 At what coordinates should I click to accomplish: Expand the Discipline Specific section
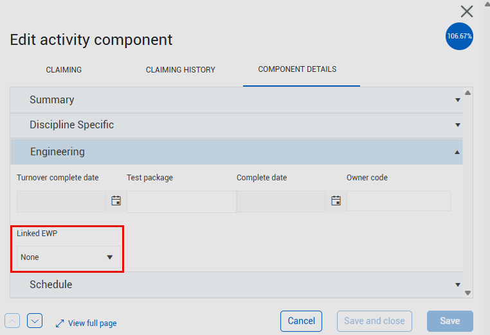(235, 125)
